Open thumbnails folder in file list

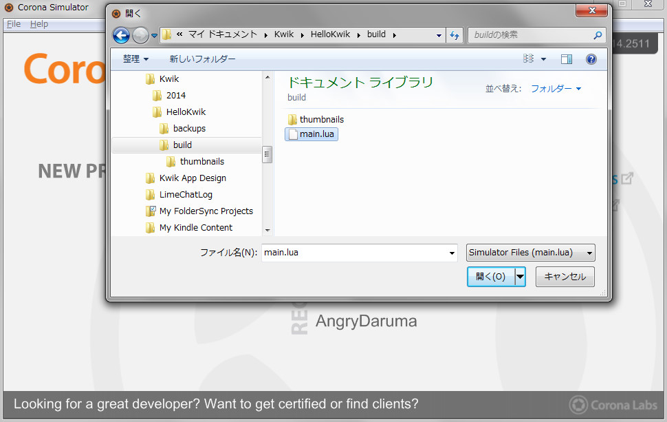point(315,120)
